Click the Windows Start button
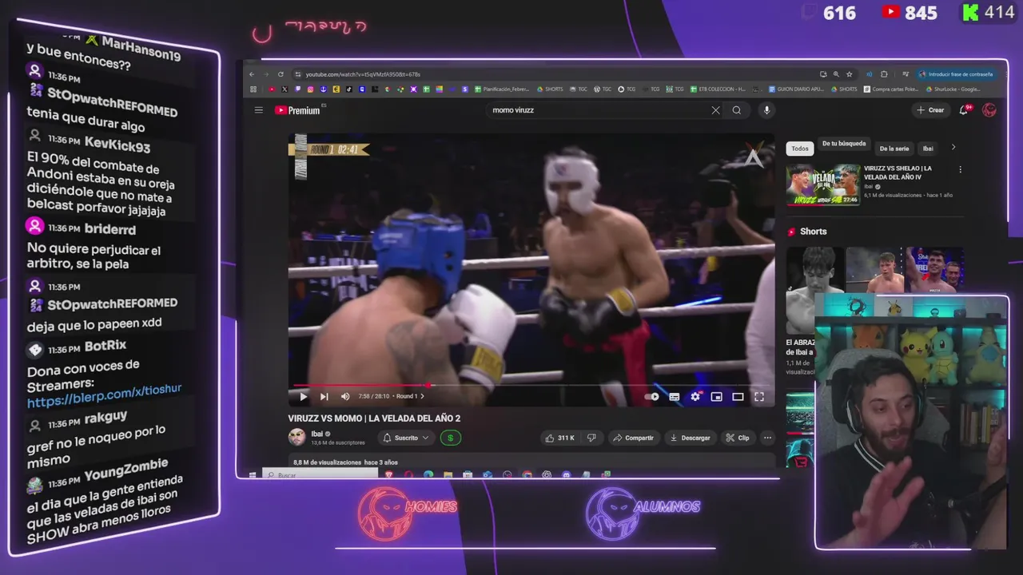Screen dimensions: 1023x575 point(253,475)
